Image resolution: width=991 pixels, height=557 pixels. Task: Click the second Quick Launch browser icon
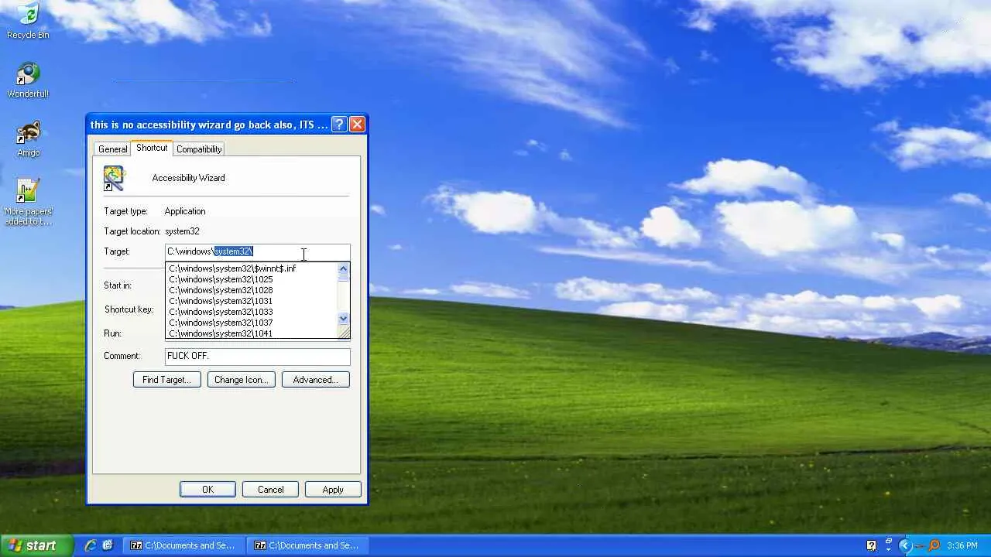(108, 545)
